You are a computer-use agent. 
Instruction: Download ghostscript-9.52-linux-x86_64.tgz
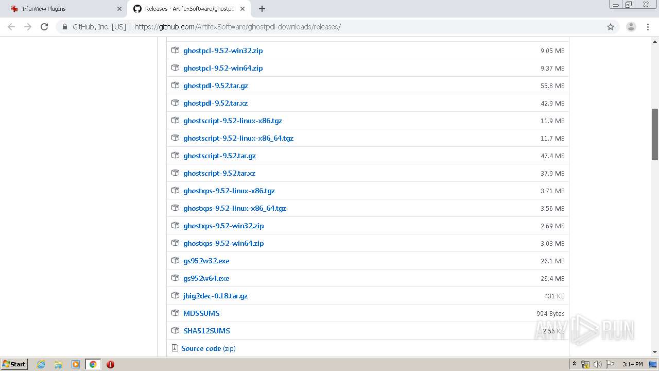[238, 138]
